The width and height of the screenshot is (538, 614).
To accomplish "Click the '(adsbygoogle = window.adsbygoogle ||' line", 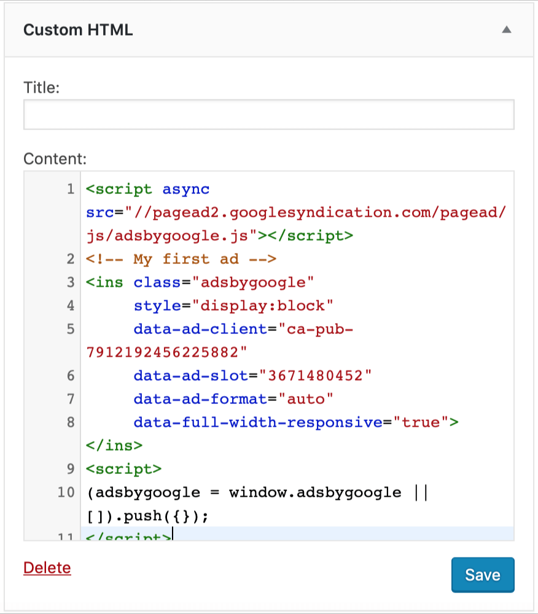I will coord(257,492).
